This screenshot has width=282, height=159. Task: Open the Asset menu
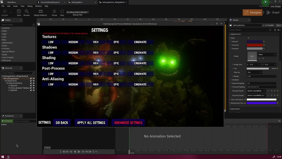[x=15, y=6]
